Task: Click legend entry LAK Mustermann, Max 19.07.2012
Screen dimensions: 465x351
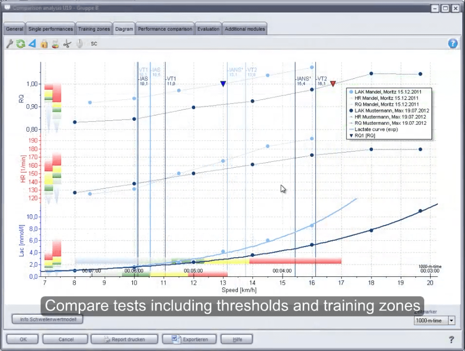Action: coord(389,110)
